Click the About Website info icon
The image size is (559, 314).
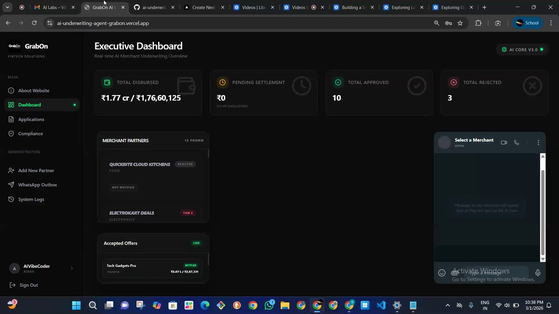tap(11, 91)
